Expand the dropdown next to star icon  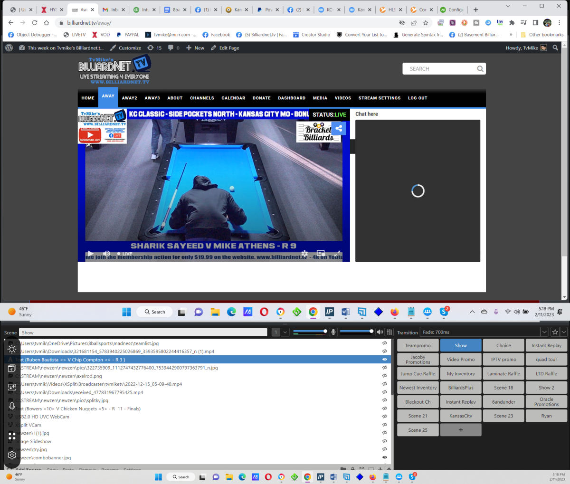(x=564, y=332)
